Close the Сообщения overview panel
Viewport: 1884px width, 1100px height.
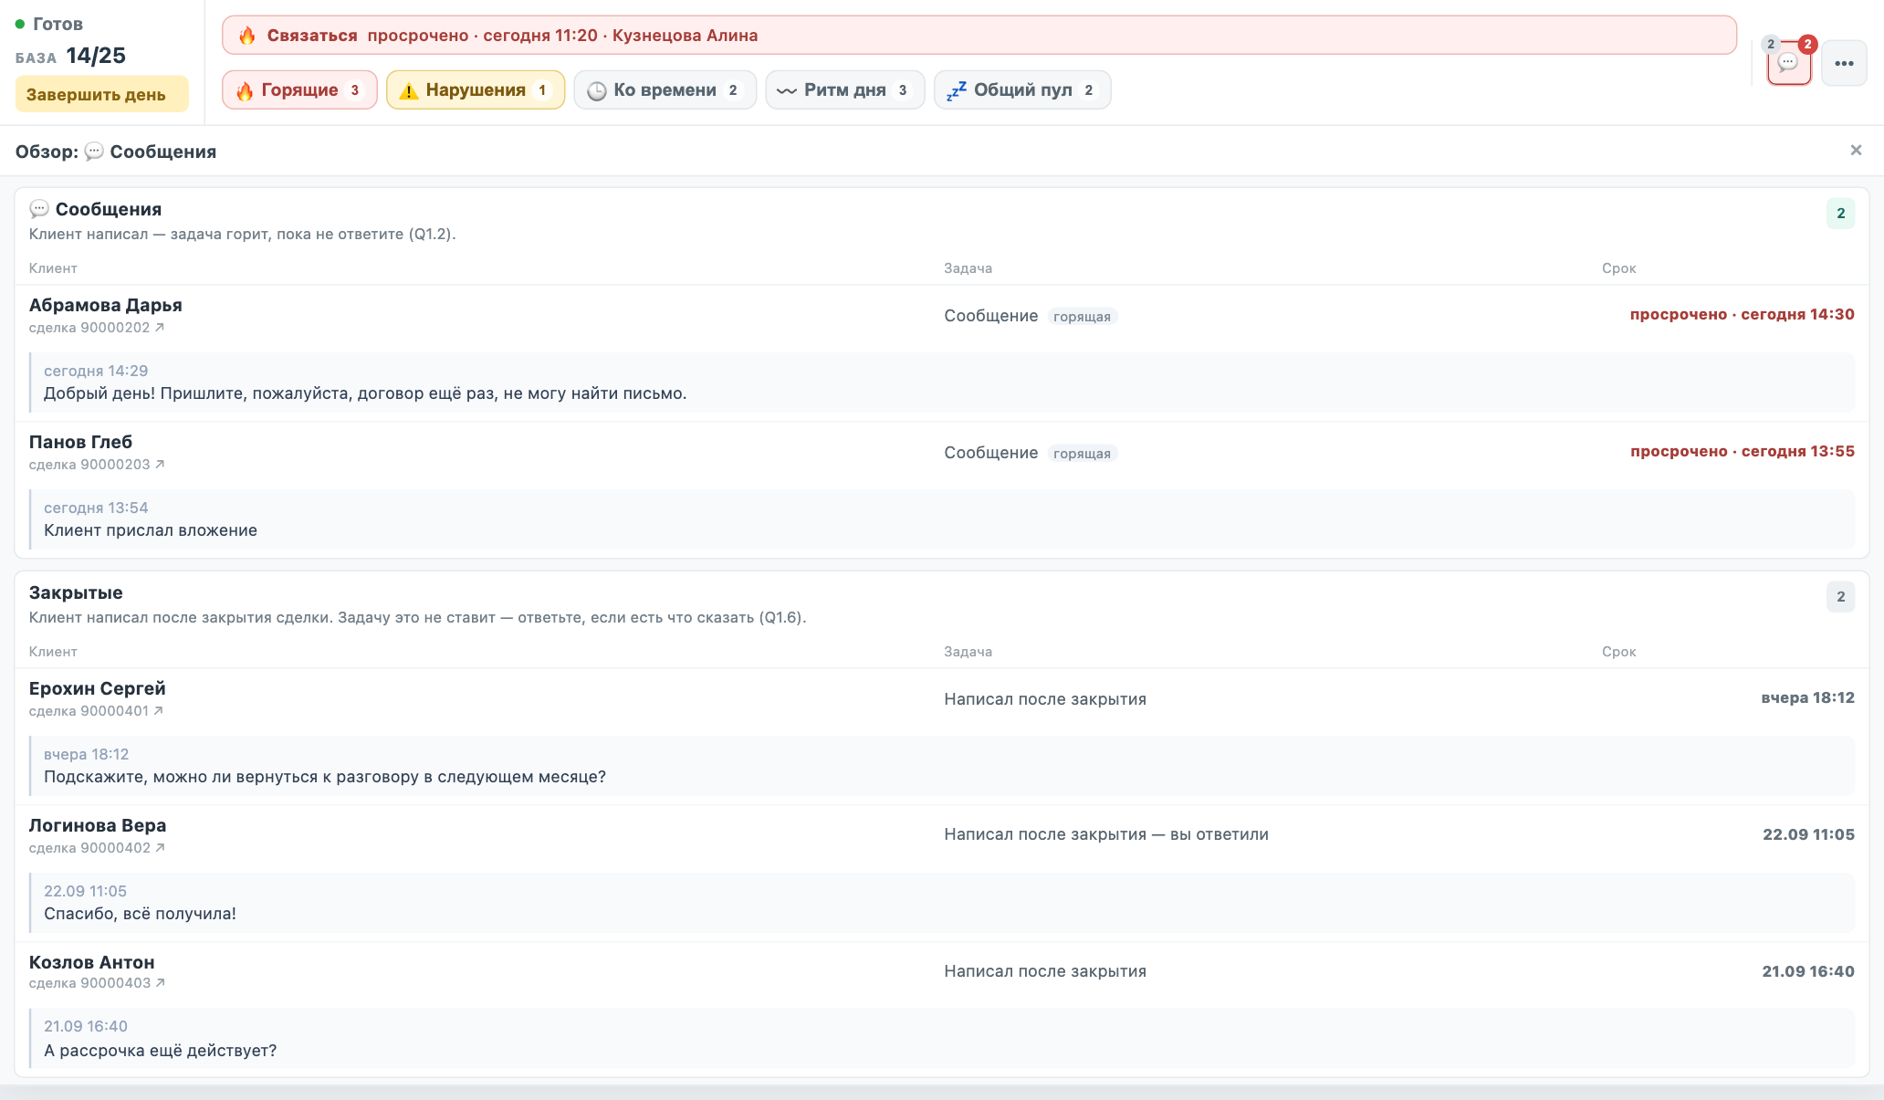1856,151
